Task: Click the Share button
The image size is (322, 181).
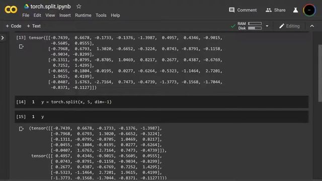Action: (x=275, y=10)
